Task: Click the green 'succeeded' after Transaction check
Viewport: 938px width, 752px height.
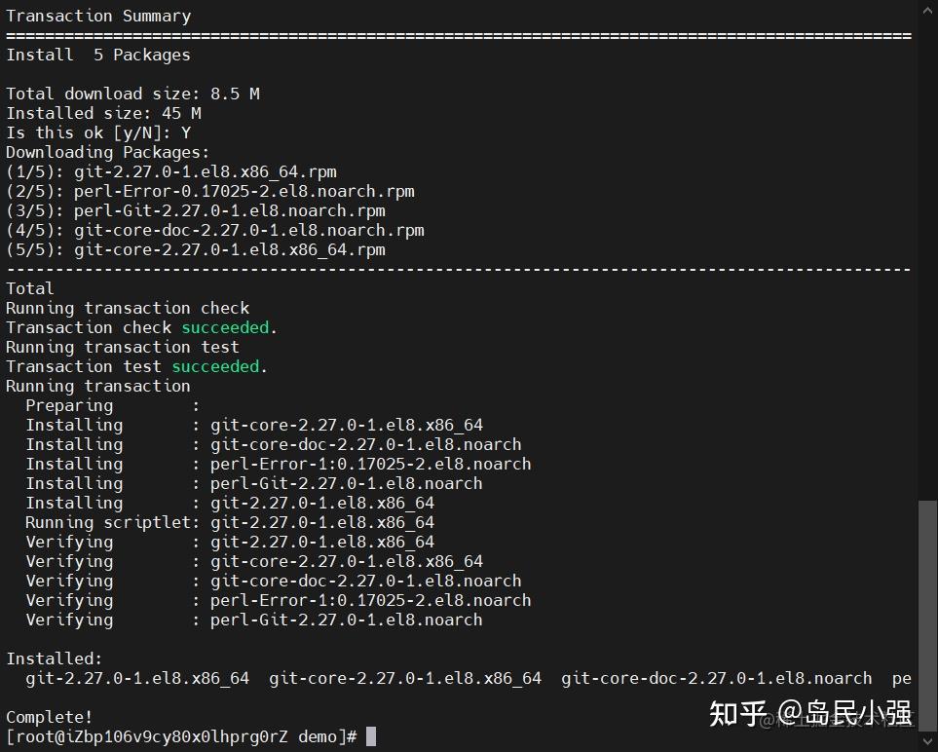Action: [225, 328]
